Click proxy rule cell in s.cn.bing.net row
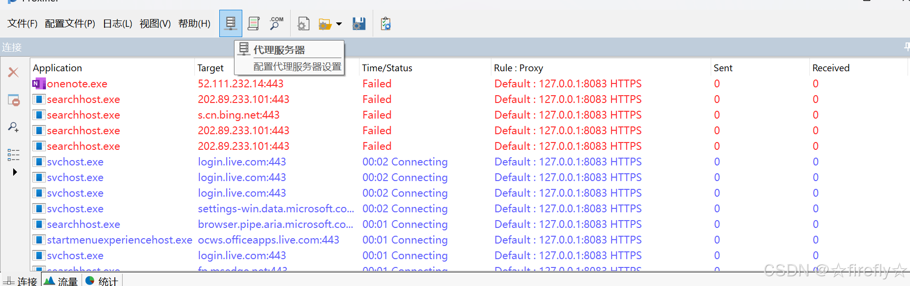Screen dimensions: 910x286 568,115
